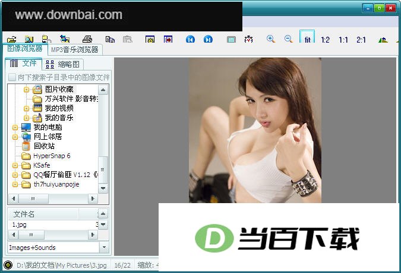Click the file list scroll-down arrow
The width and height of the screenshot is (401, 273).
click(103, 224)
